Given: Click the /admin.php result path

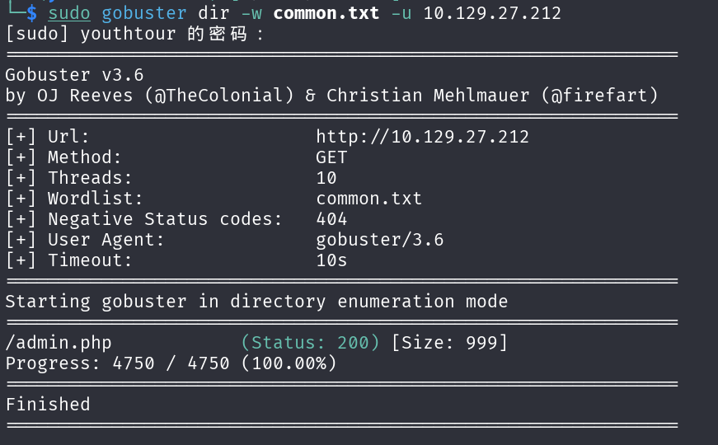Looking at the screenshot, I should 58,343.
